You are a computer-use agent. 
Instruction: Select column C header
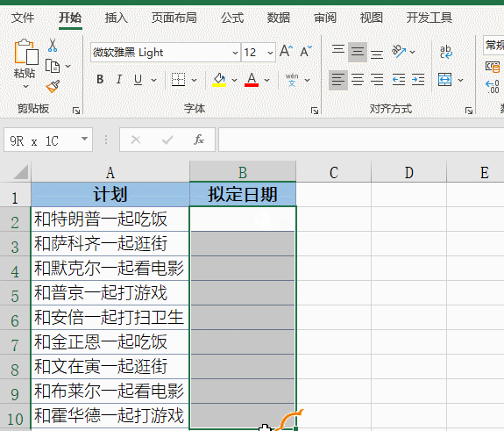click(334, 172)
